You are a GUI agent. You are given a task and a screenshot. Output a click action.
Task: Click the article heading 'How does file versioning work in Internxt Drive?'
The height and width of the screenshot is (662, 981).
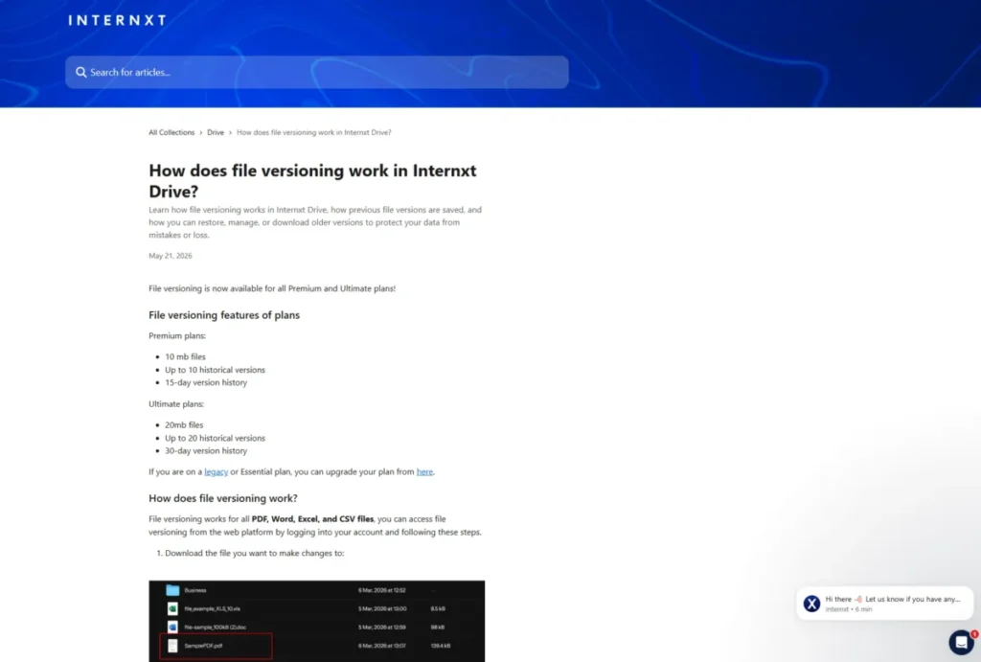point(312,181)
